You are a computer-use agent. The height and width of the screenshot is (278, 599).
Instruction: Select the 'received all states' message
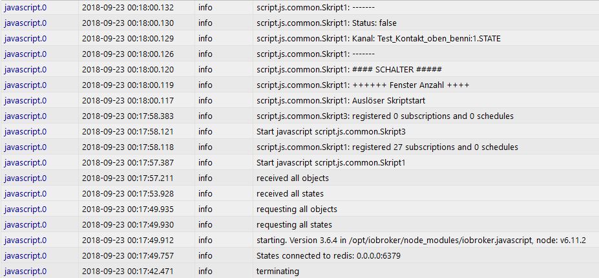pyautogui.click(x=290, y=193)
